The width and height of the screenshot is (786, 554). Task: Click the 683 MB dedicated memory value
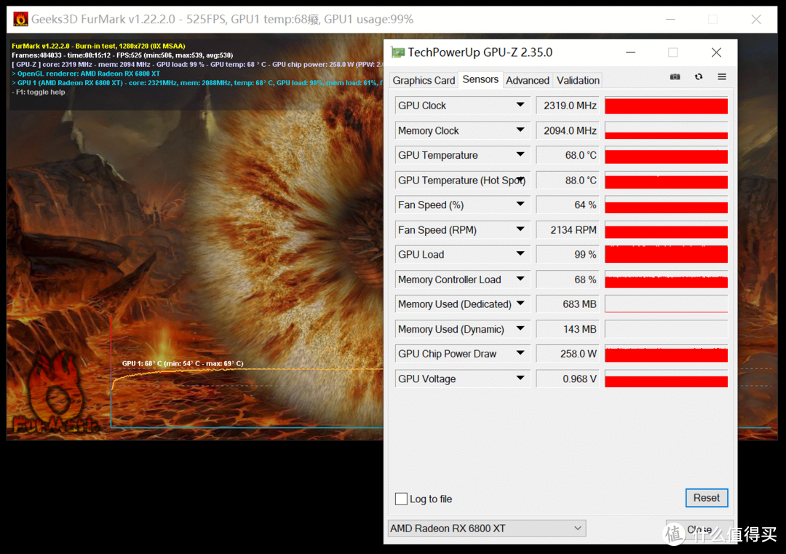coord(568,304)
